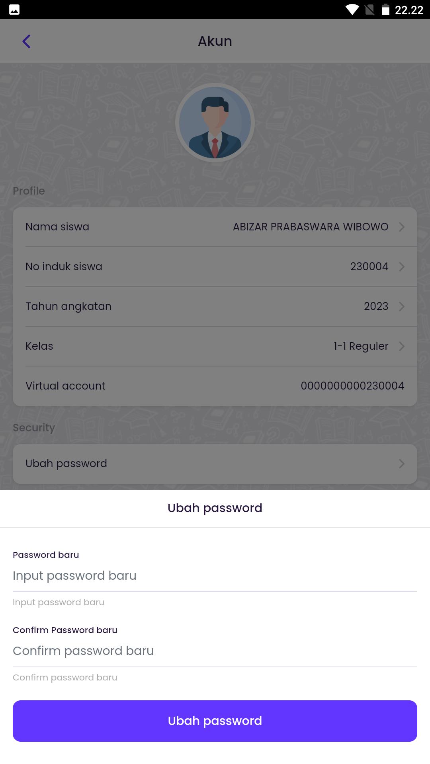Tap the student name ABIZAR PRABASWARA WIBOWO
This screenshot has height=764, width=430.
[x=311, y=227]
